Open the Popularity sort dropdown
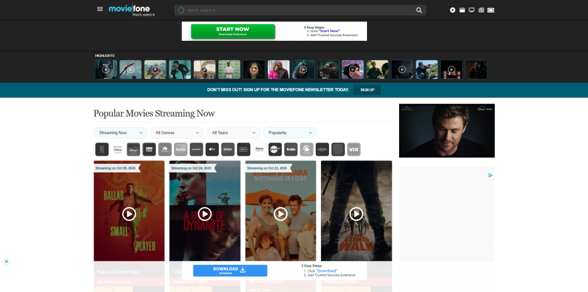 (x=289, y=133)
